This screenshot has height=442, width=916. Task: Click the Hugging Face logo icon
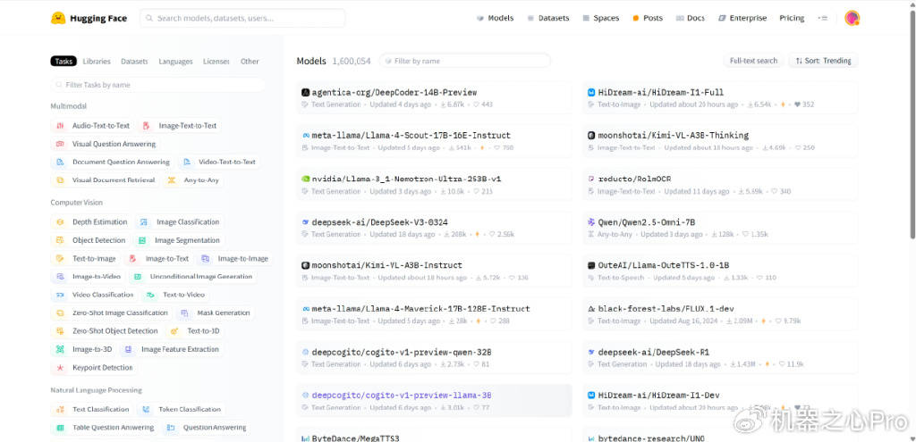pos(58,18)
